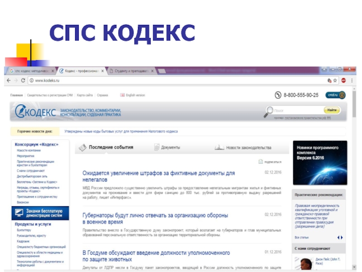Click the Версия 6.2016 Earth banner

320,163
